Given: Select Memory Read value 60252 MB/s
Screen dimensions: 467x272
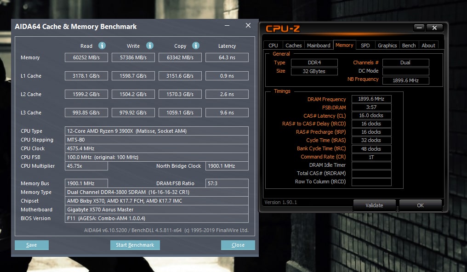Looking at the screenshot, I should (x=86, y=57).
